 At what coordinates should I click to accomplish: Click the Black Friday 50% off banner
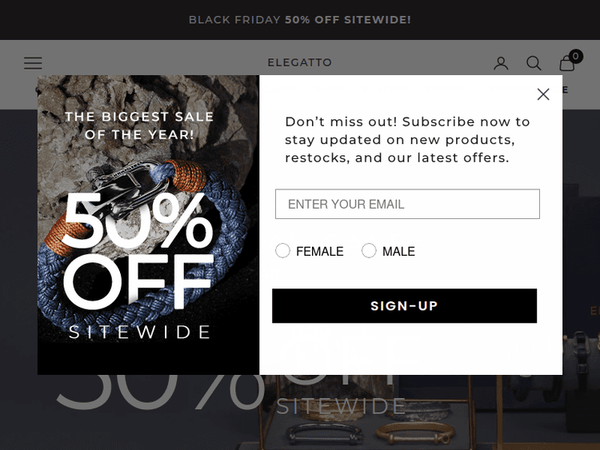pos(300,19)
